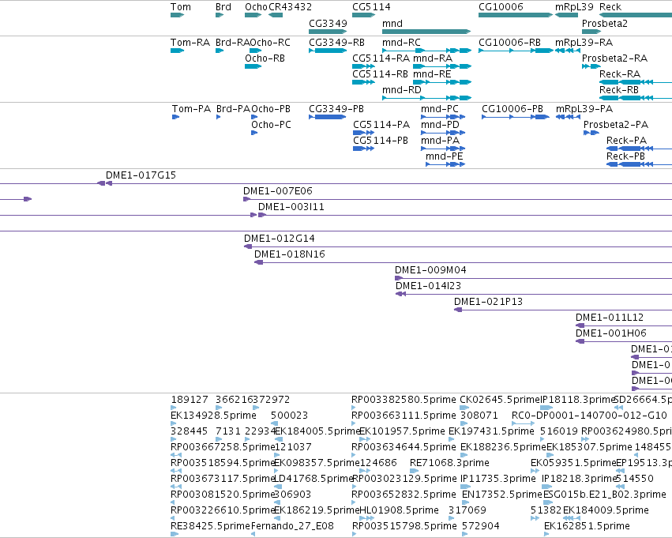Viewport: 672px width, 538px height.
Task: Click the Reck-RB transcript label
Action: pos(619,90)
